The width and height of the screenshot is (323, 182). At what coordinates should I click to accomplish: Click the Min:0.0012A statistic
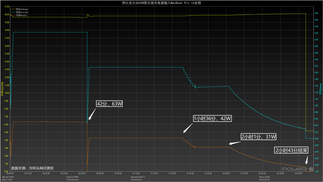[x=264, y=180]
